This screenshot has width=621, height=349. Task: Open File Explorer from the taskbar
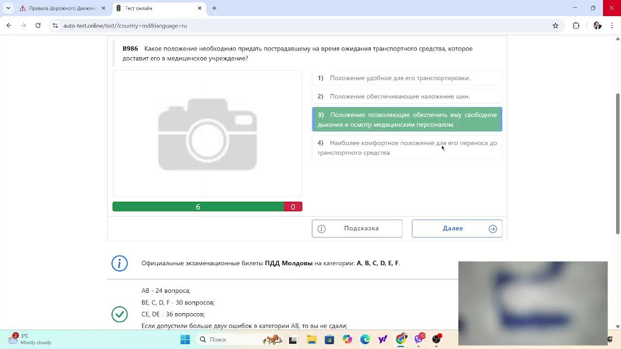[311, 340]
